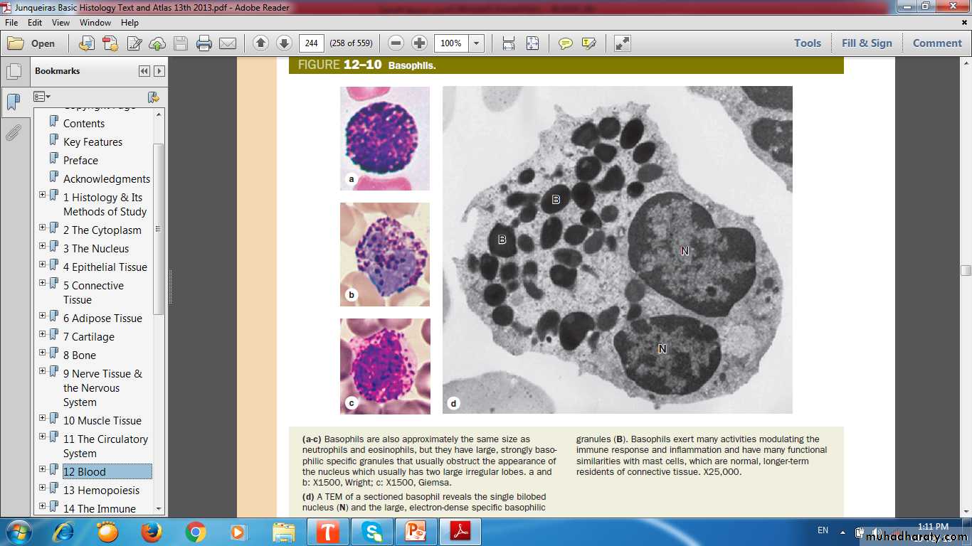Go to next page arrow
Viewport: 972px width, 546px height.
[284, 43]
